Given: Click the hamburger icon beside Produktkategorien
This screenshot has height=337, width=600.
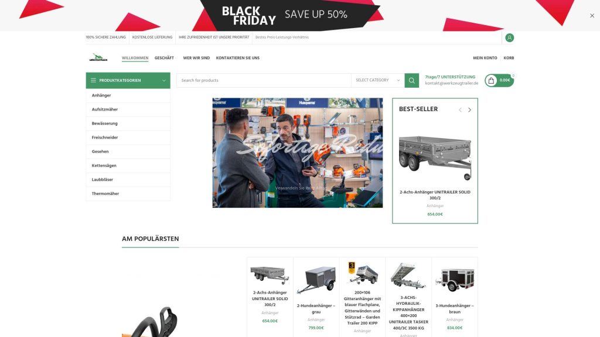Looking at the screenshot, I should [x=93, y=80].
